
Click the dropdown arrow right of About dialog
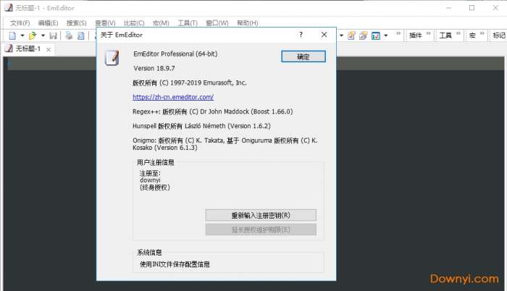pos(341,35)
